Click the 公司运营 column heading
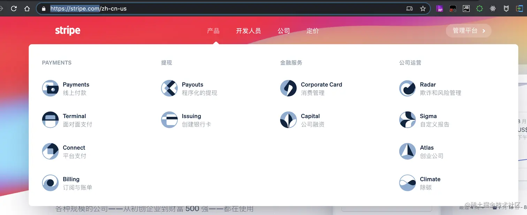 (410, 63)
